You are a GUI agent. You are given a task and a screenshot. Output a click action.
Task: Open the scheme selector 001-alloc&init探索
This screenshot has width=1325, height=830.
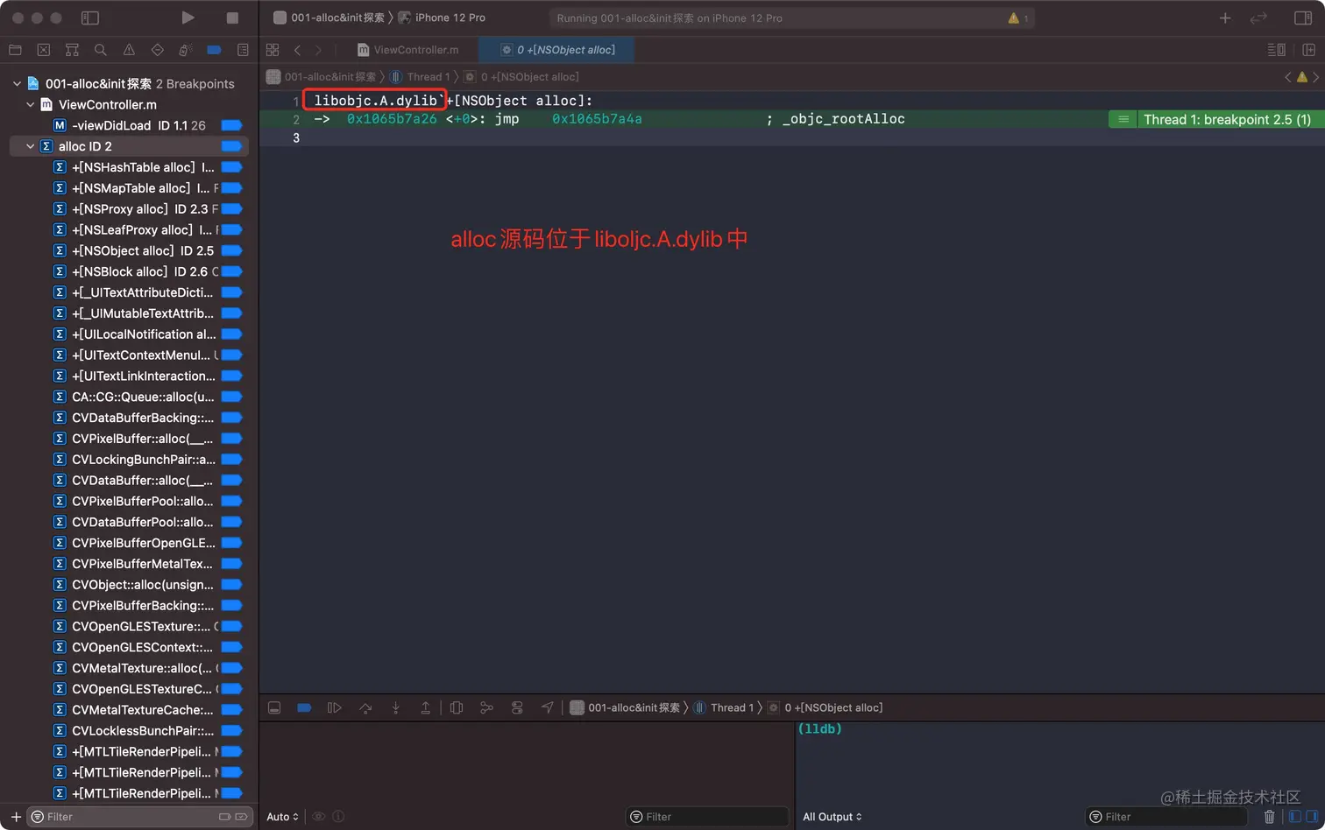click(x=329, y=18)
